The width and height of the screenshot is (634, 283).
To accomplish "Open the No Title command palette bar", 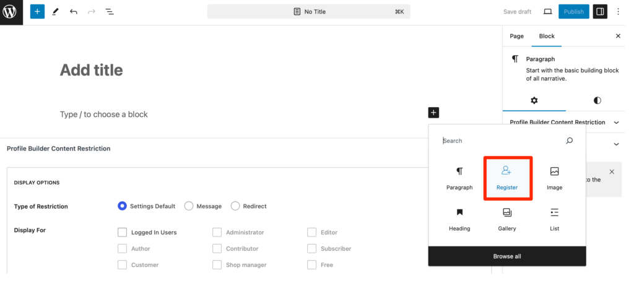I will [309, 12].
